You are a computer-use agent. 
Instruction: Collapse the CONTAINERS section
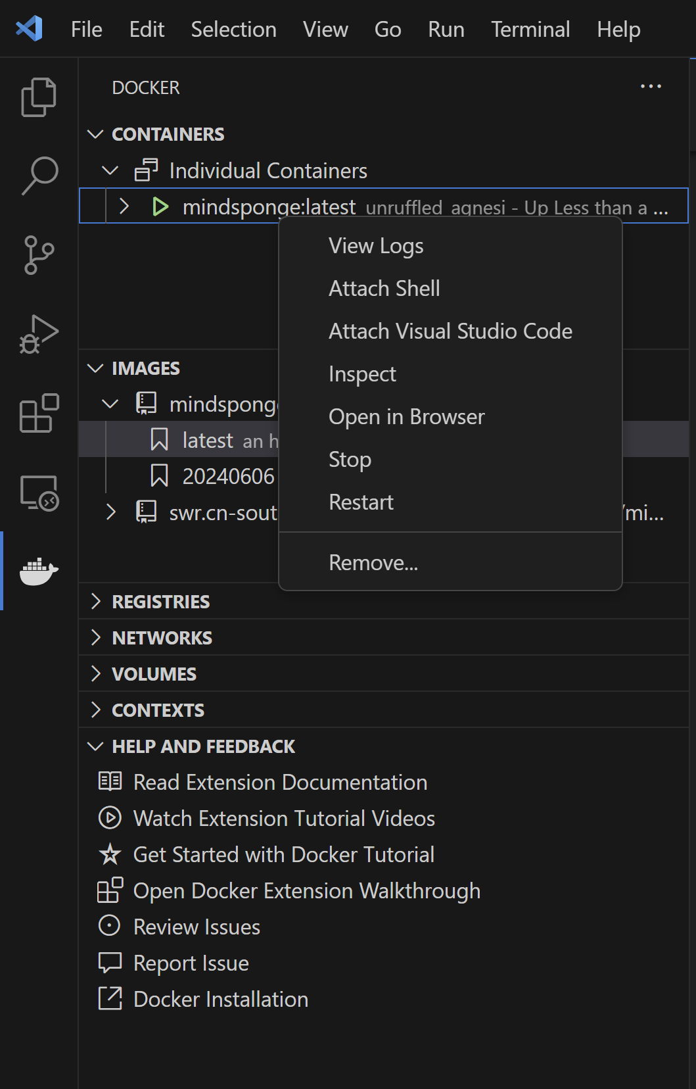(96, 134)
